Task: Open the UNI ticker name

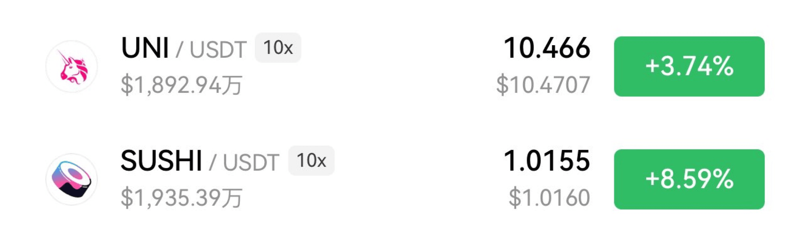Action: point(145,48)
